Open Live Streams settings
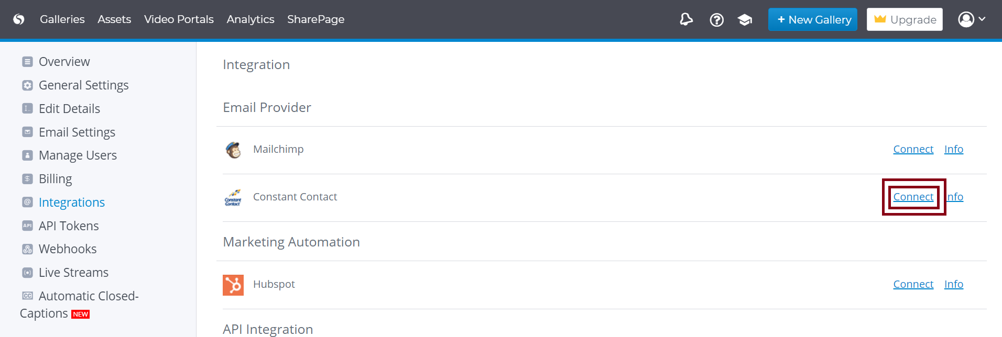Viewport: 1002px width, 337px height. point(73,273)
